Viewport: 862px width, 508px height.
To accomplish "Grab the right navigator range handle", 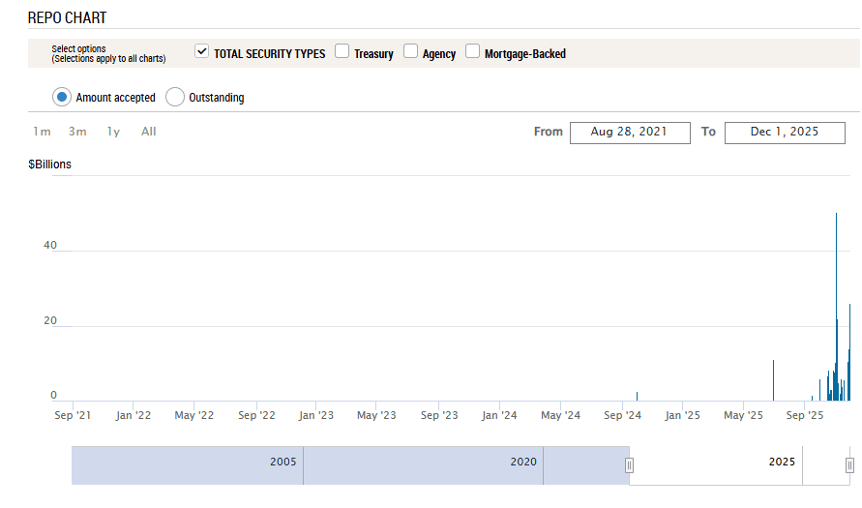I will (x=850, y=465).
